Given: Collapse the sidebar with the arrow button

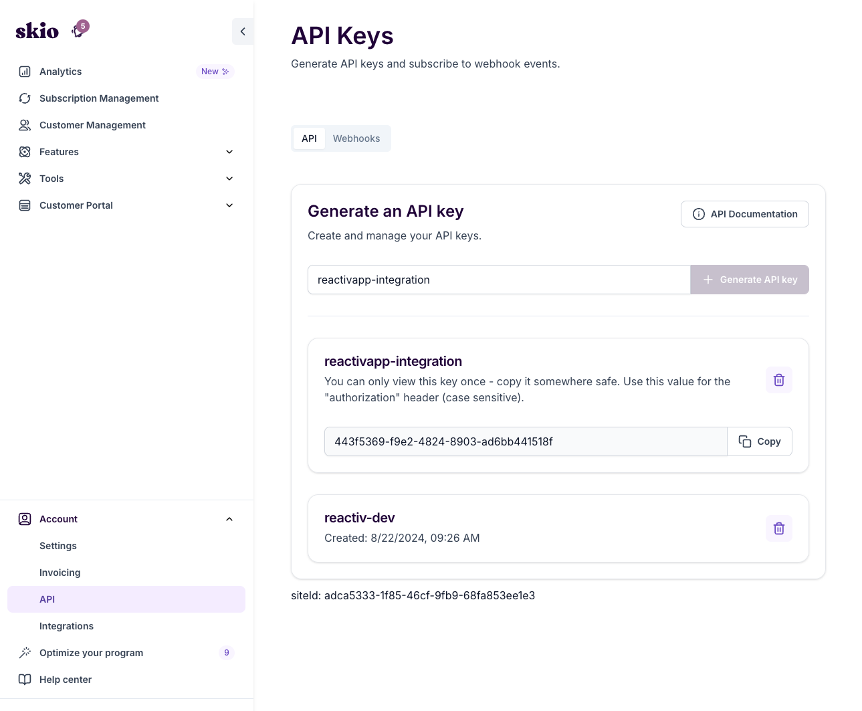Looking at the screenshot, I should 242,31.
